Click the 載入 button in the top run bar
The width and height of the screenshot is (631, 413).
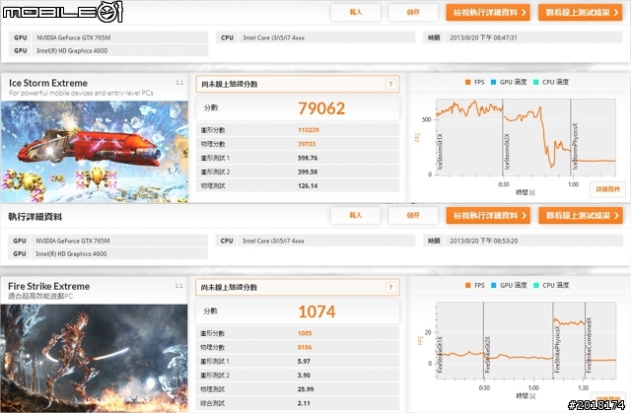coord(355,13)
